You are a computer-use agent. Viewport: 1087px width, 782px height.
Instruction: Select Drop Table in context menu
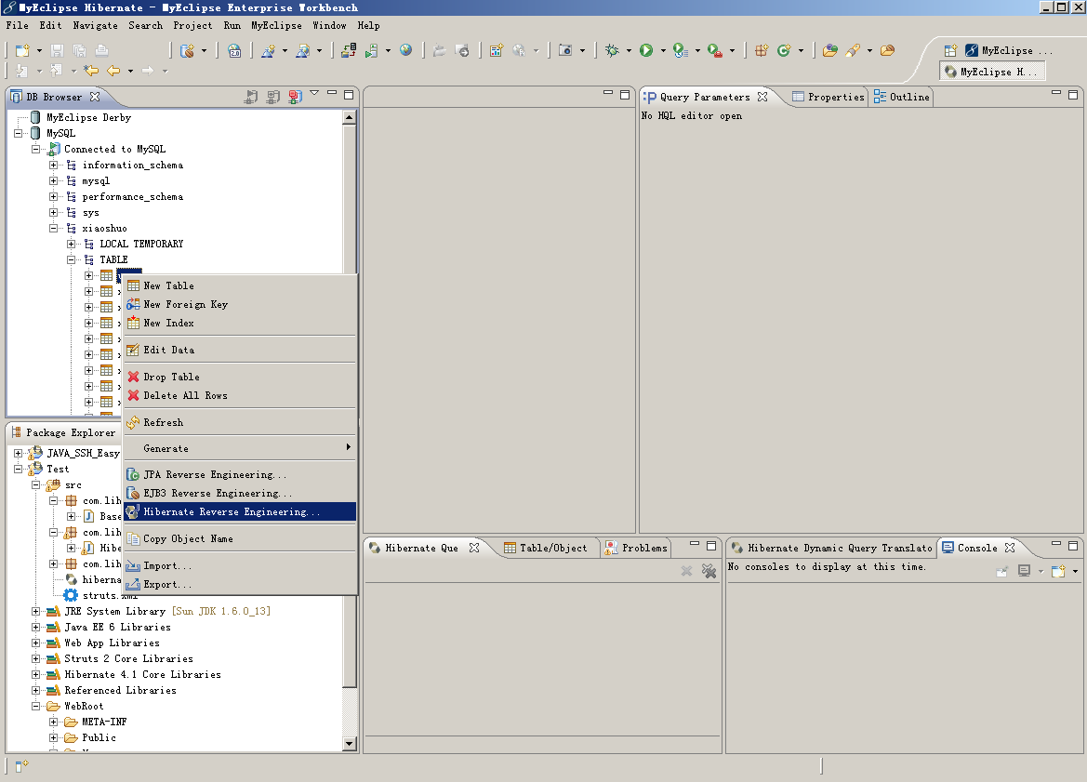[171, 377]
